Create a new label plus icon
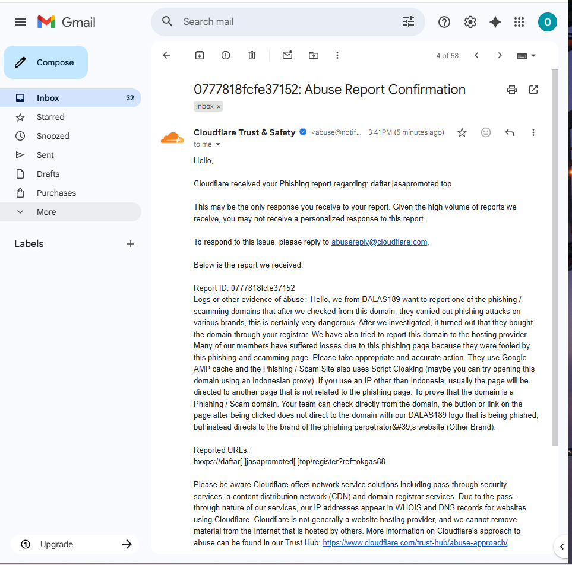Viewport: 572px width, 565px height. point(130,244)
